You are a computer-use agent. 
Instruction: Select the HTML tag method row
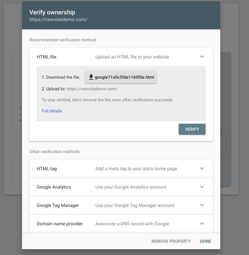point(92,168)
